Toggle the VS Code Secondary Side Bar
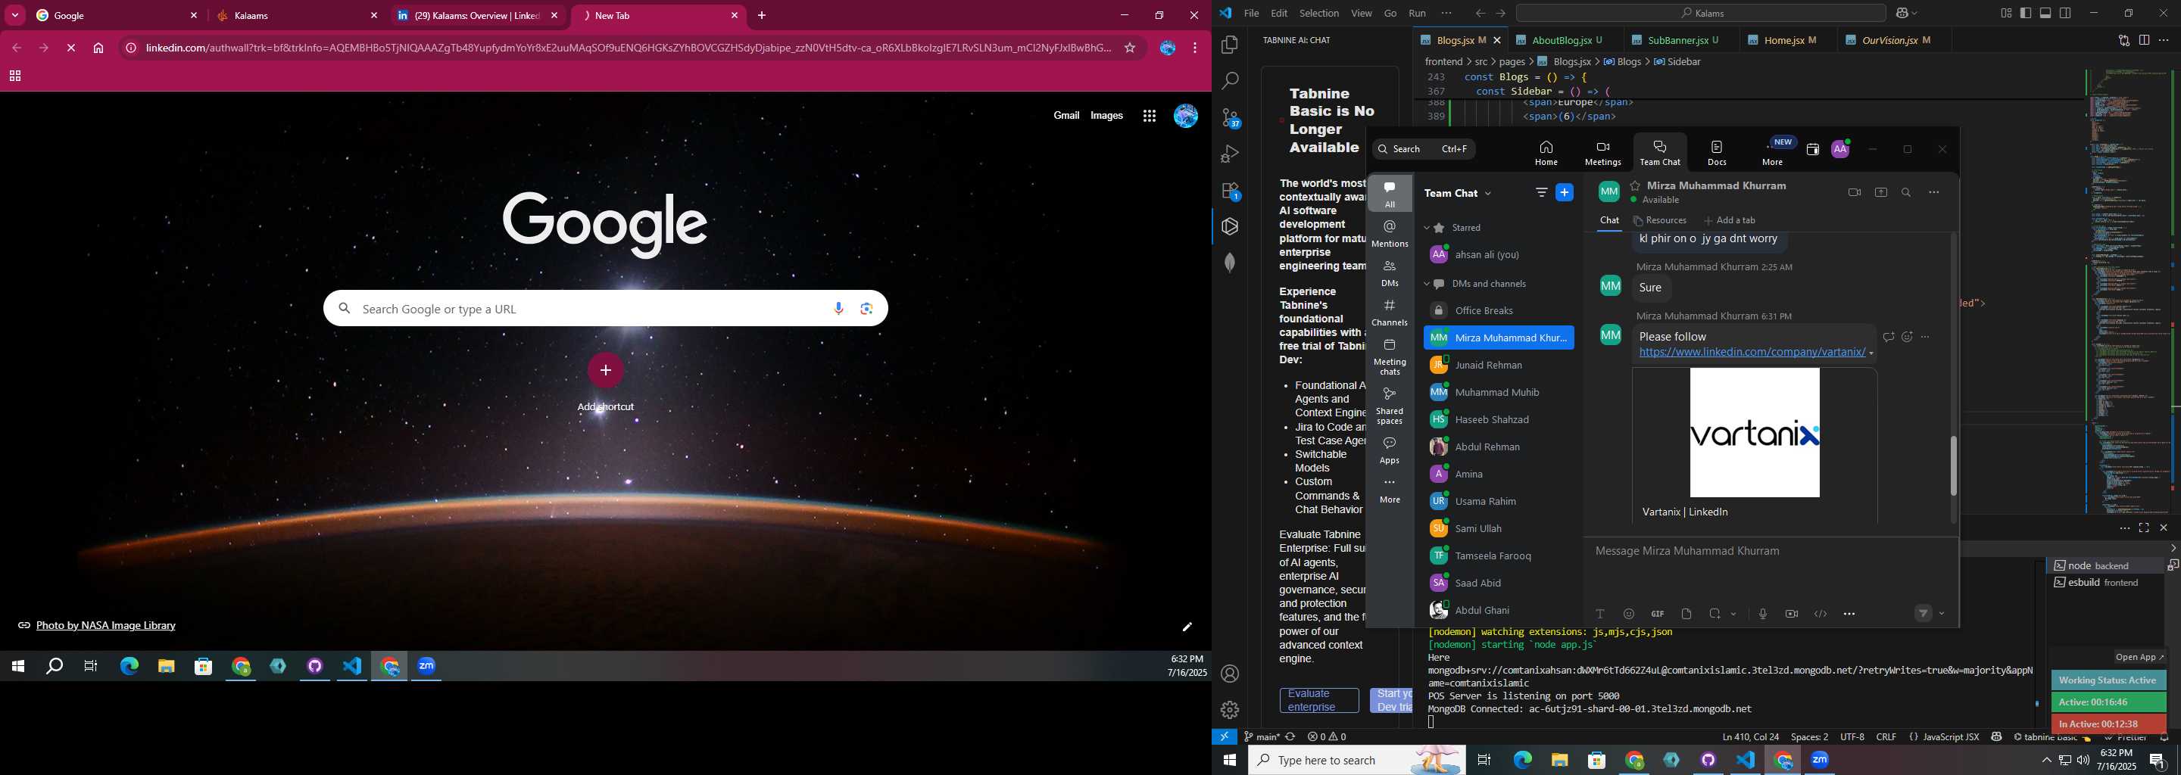Screen dimensions: 2181x775 (2066, 14)
